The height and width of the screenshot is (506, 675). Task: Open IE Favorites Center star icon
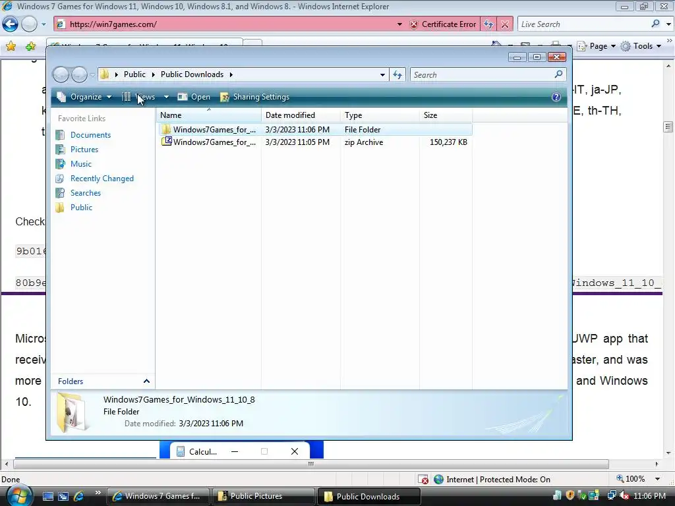point(11,46)
